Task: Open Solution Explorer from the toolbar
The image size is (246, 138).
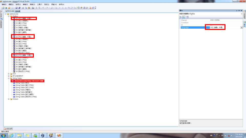Action: (x=78, y=8)
